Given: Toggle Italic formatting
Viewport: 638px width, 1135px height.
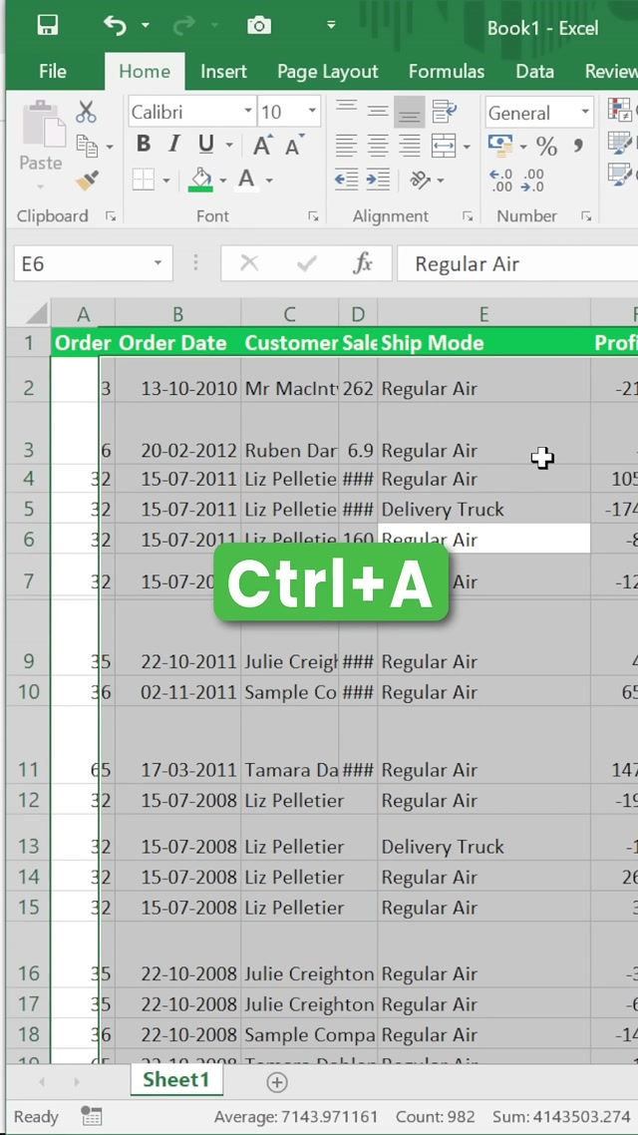Looking at the screenshot, I should coord(173,145).
